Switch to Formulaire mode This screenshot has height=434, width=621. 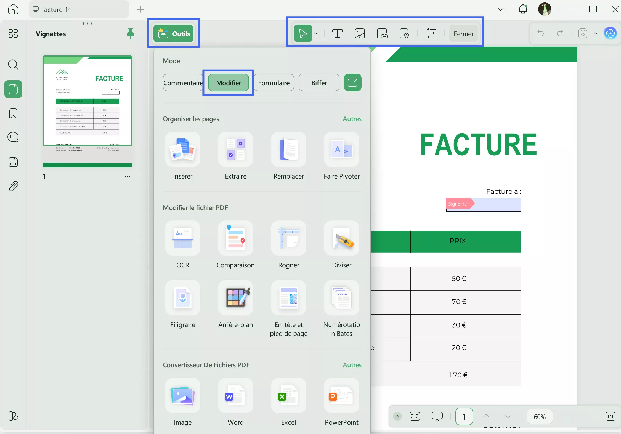tap(274, 82)
